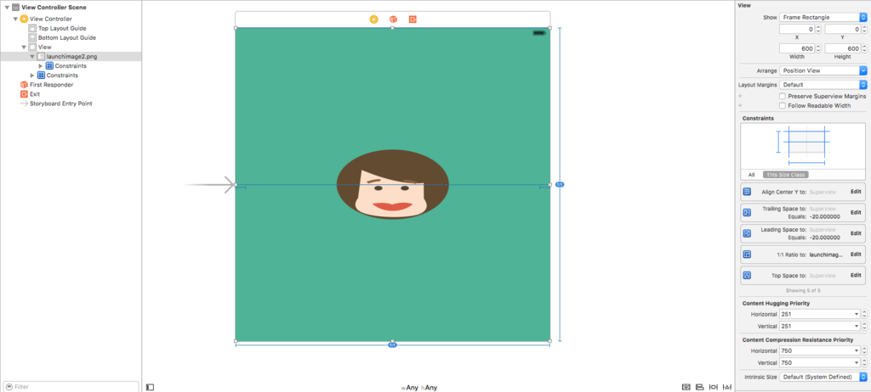Click the Height stepper

click(864, 49)
